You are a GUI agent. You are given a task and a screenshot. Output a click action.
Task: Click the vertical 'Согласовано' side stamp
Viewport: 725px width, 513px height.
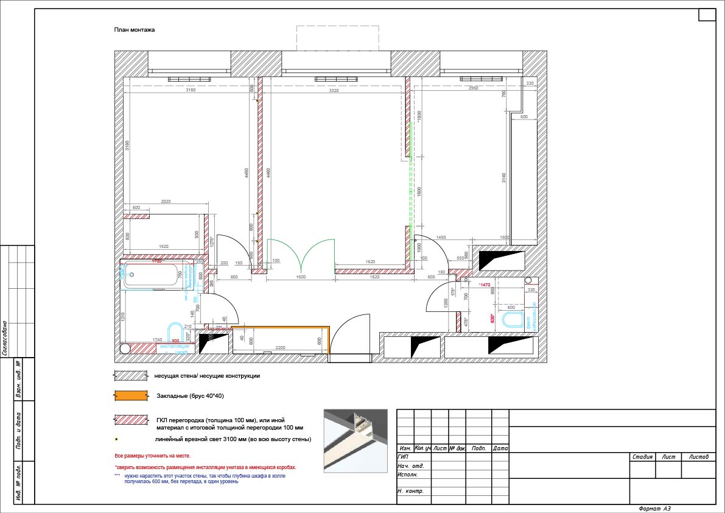5,338
